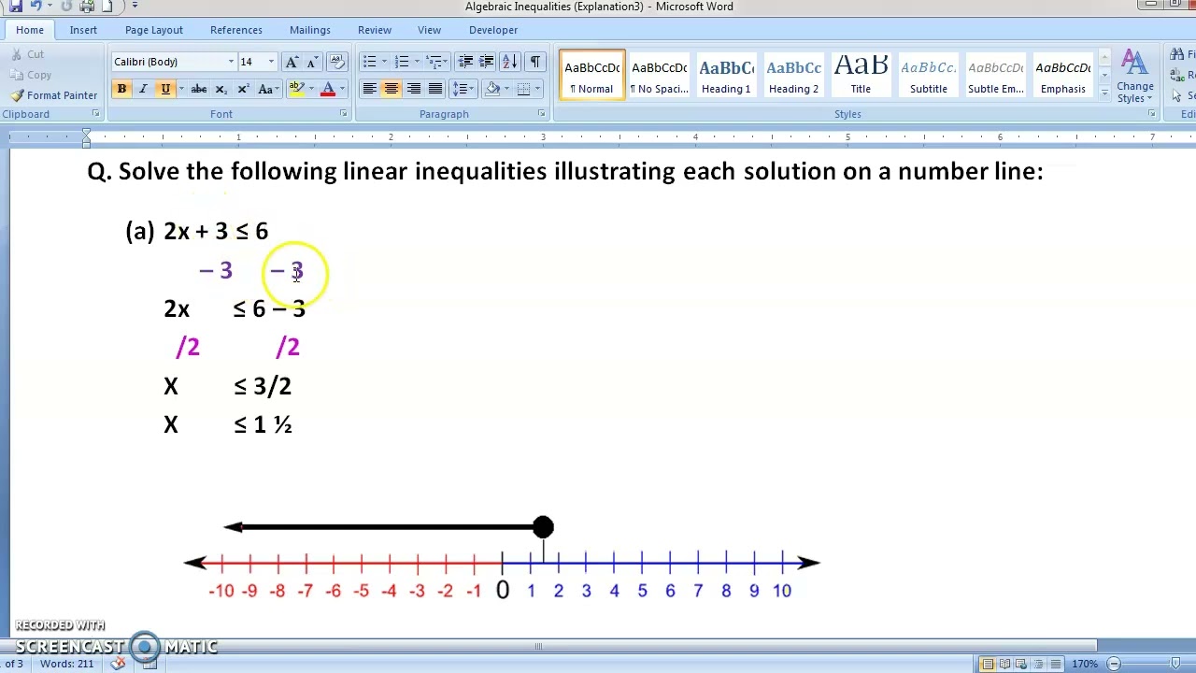Toggle Center alignment button
The height and width of the screenshot is (673, 1196).
tap(391, 89)
